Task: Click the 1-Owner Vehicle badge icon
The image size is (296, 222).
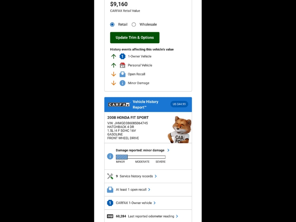Action: coord(122,56)
